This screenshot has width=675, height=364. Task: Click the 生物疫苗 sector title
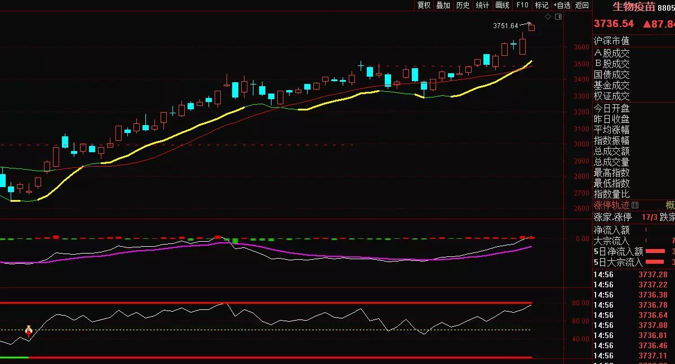(x=634, y=7)
